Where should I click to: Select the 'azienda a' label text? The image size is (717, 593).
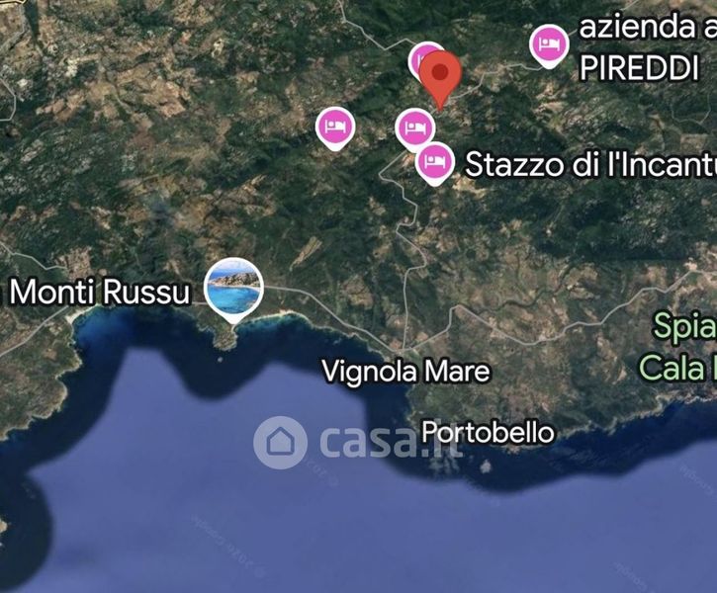pyautogui.click(x=648, y=27)
